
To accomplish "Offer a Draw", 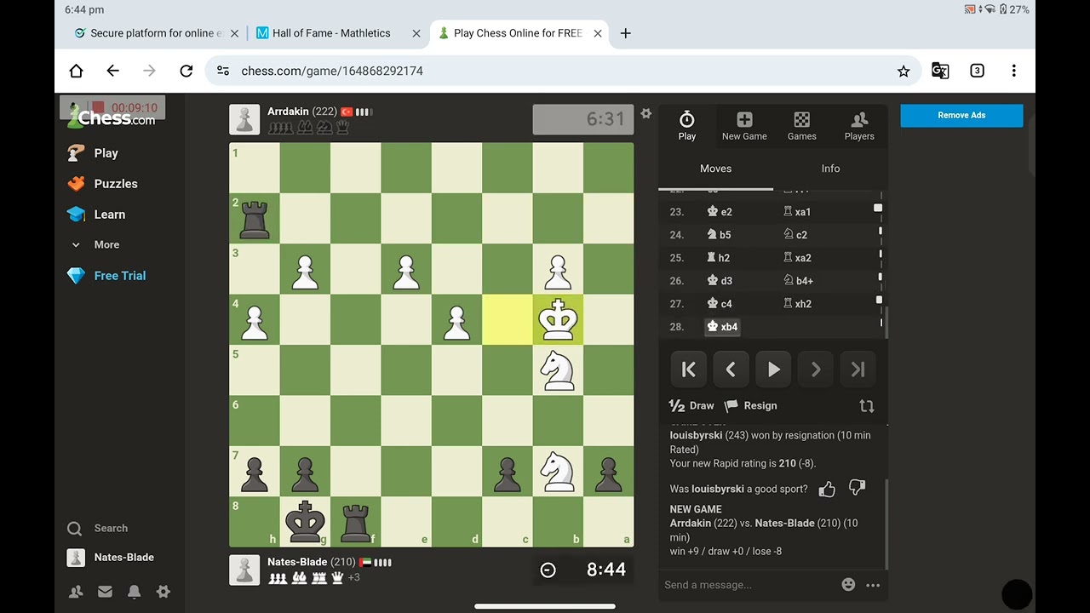I will click(691, 406).
